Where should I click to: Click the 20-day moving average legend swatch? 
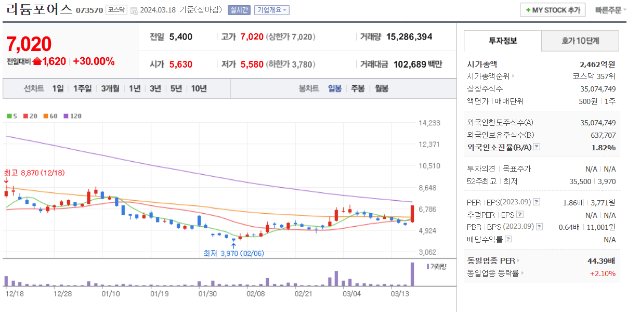pyautogui.click(x=25, y=116)
